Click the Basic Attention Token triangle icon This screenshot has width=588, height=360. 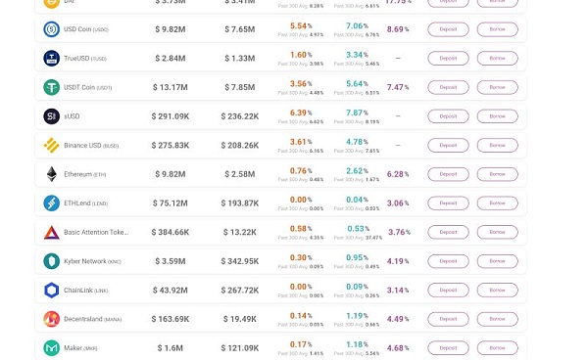tap(51, 233)
